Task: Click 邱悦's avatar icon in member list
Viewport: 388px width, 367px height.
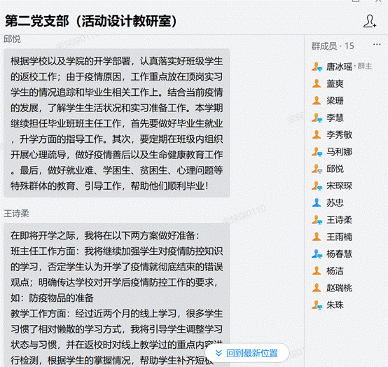Action: (x=317, y=169)
